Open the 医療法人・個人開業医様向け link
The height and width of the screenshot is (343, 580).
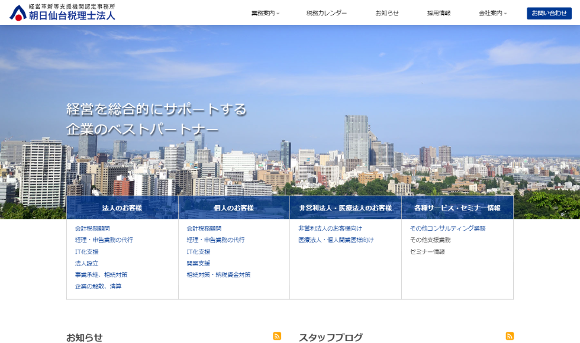coord(336,240)
